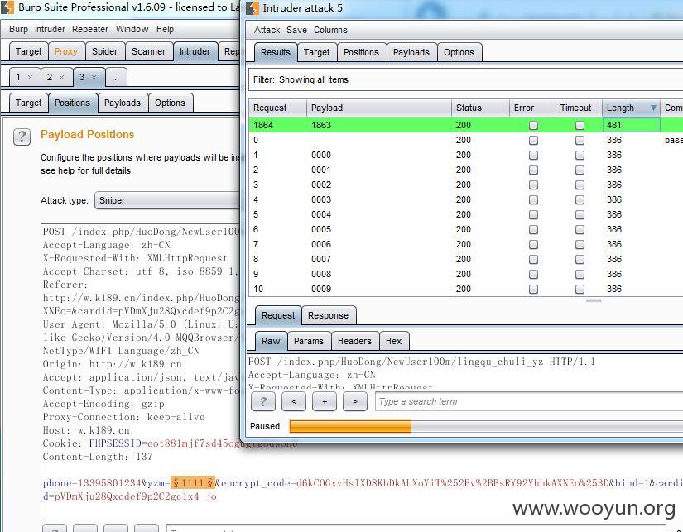Toggle Timeout checkbox for payload 0009
This screenshot has width=683, height=532.
[580, 289]
